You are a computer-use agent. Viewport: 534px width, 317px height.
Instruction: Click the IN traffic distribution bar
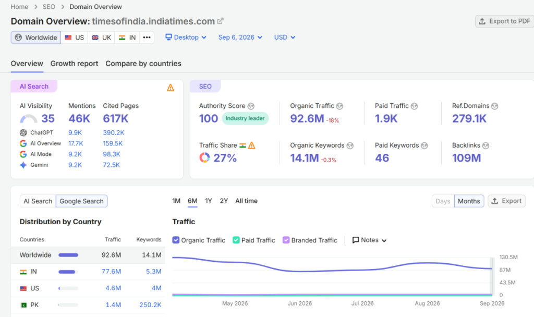pyautogui.click(x=68, y=272)
